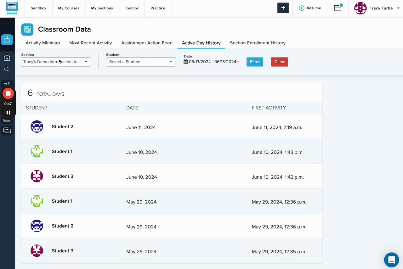The height and width of the screenshot is (269, 403).
Task: Click the black plus create button
Action: (283, 8)
